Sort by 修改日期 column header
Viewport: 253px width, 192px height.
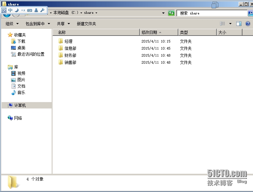click(x=159, y=32)
